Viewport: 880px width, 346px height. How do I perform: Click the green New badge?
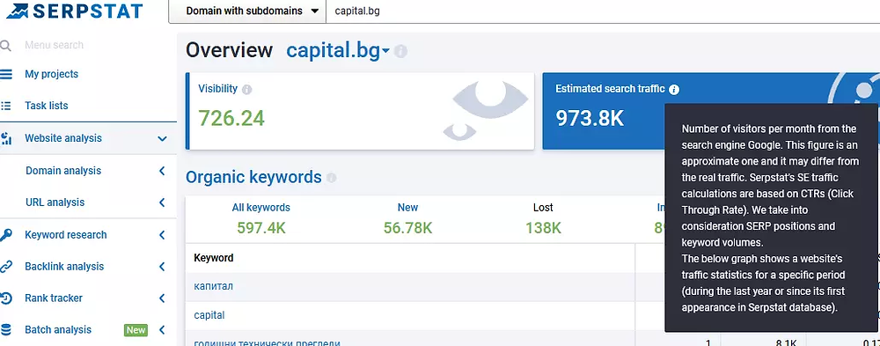pyautogui.click(x=136, y=329)
